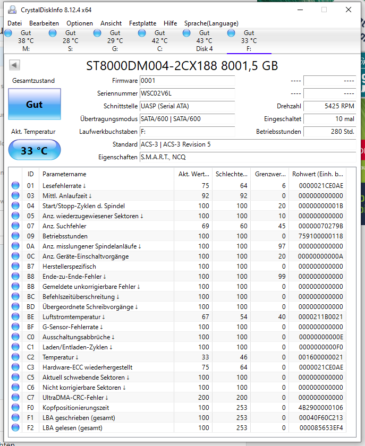Click raw value 00000070279B of Anz. Suchfehler

coord(321,226)
